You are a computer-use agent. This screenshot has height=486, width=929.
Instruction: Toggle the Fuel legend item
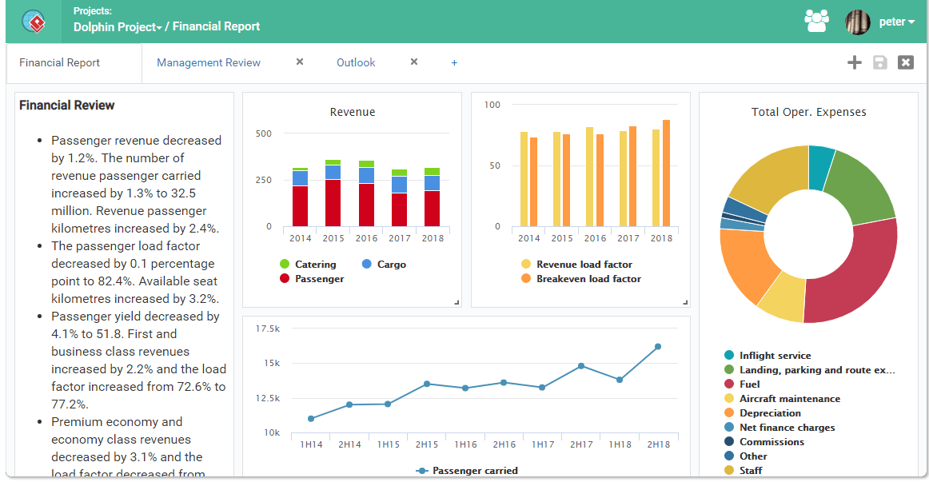742,384
